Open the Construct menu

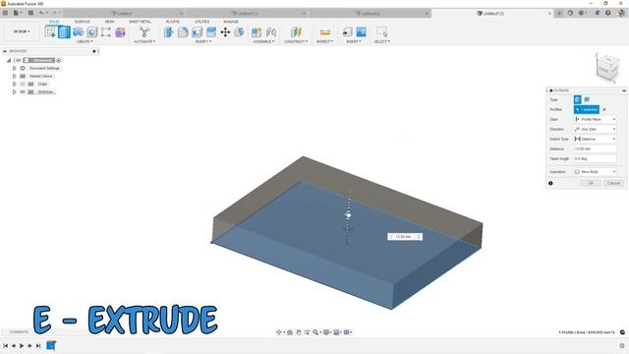pyautogui.click(x=296, y=41)
